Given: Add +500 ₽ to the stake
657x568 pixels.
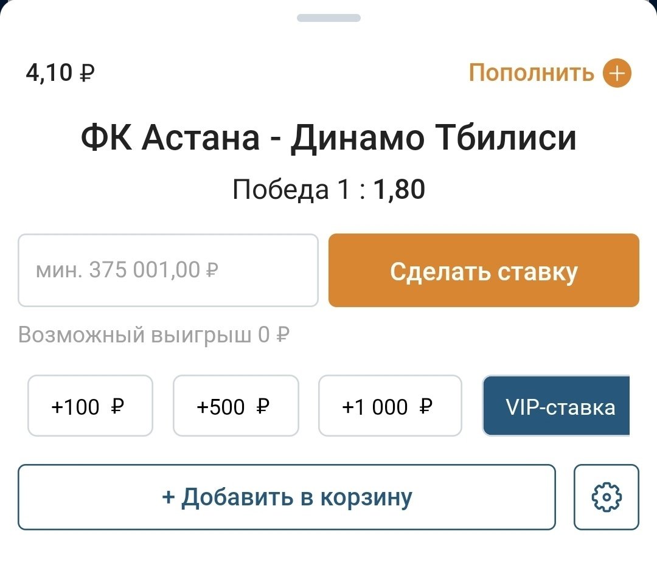Looking at the screenshot, I should (x=235, y=406).
